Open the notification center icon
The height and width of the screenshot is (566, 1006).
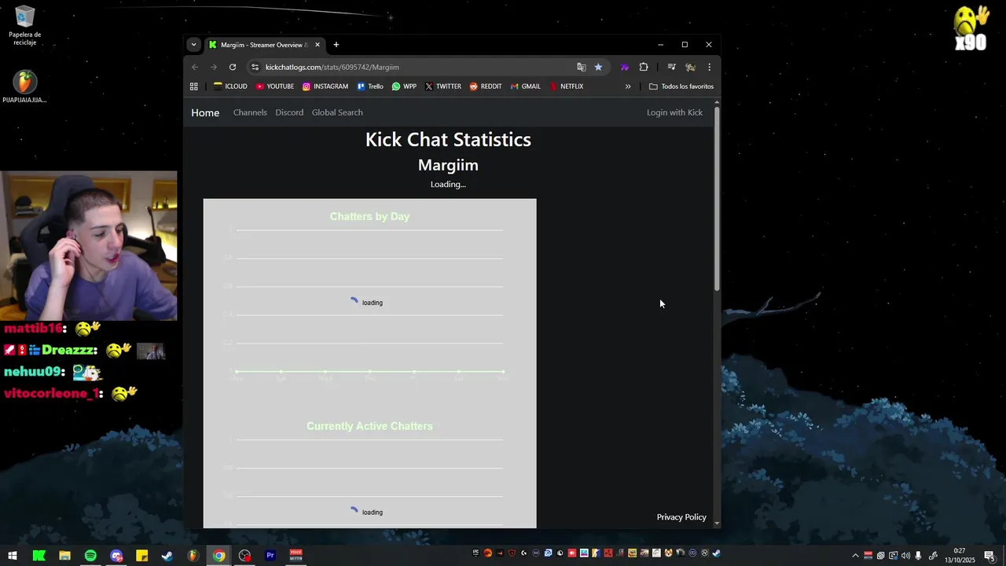[991, 556]
